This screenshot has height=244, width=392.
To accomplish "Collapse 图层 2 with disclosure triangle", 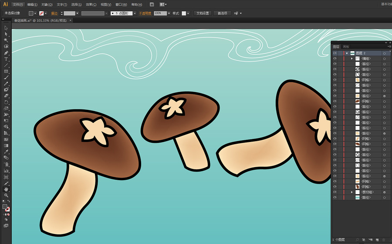I will 347,53.
